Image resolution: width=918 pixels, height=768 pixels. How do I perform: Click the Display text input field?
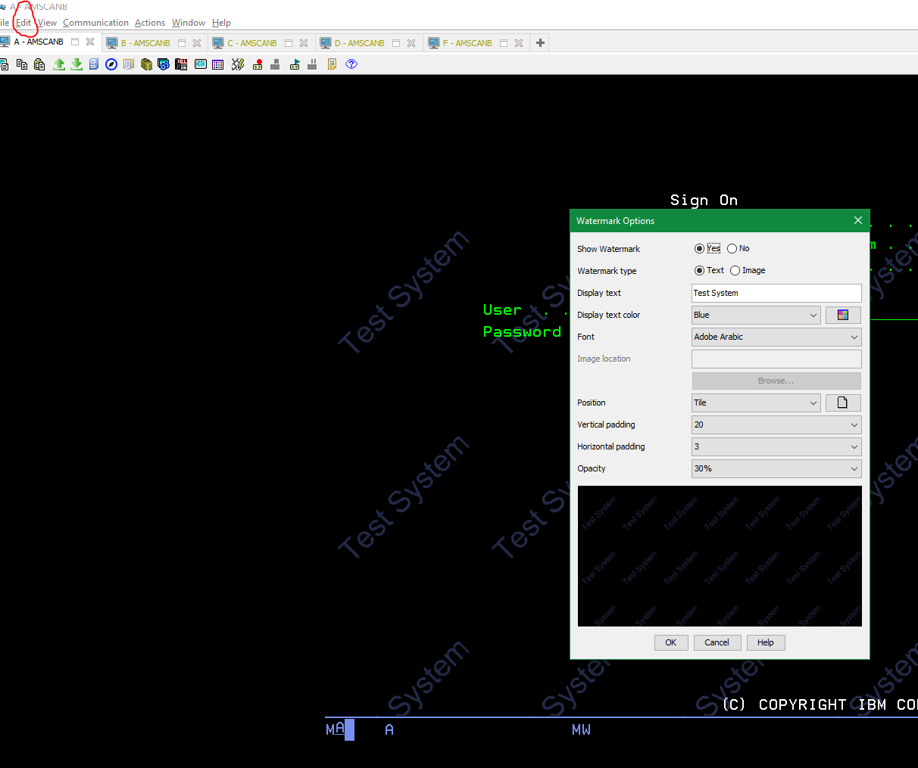[x=776, y=293]
